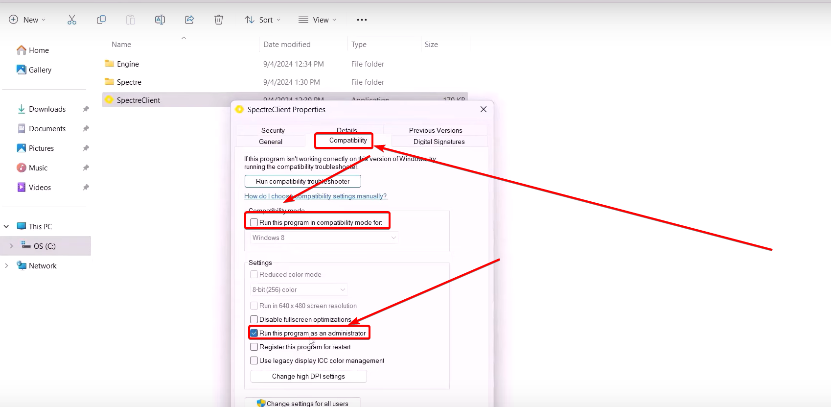Click Change high DPI settings button
Image resolution: width=831 pixels, height=407 pixels.
(308, 376)
